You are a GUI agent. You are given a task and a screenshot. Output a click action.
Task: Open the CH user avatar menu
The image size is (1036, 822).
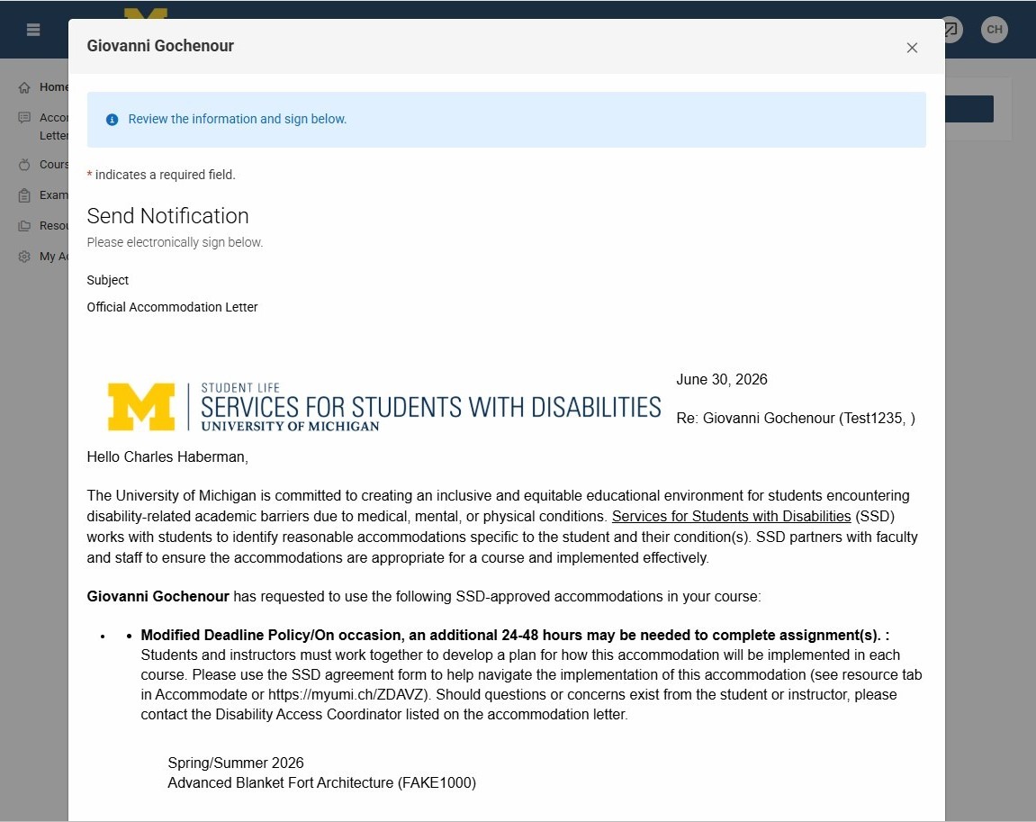click(x=995, y=30)
